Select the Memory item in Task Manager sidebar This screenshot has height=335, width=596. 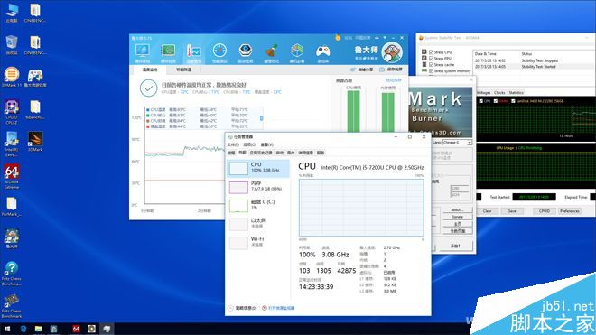click(x=258, y=186)
